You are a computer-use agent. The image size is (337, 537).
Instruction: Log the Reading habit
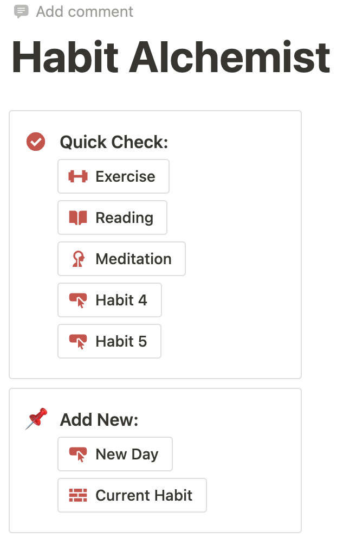[x=113, y=218]
